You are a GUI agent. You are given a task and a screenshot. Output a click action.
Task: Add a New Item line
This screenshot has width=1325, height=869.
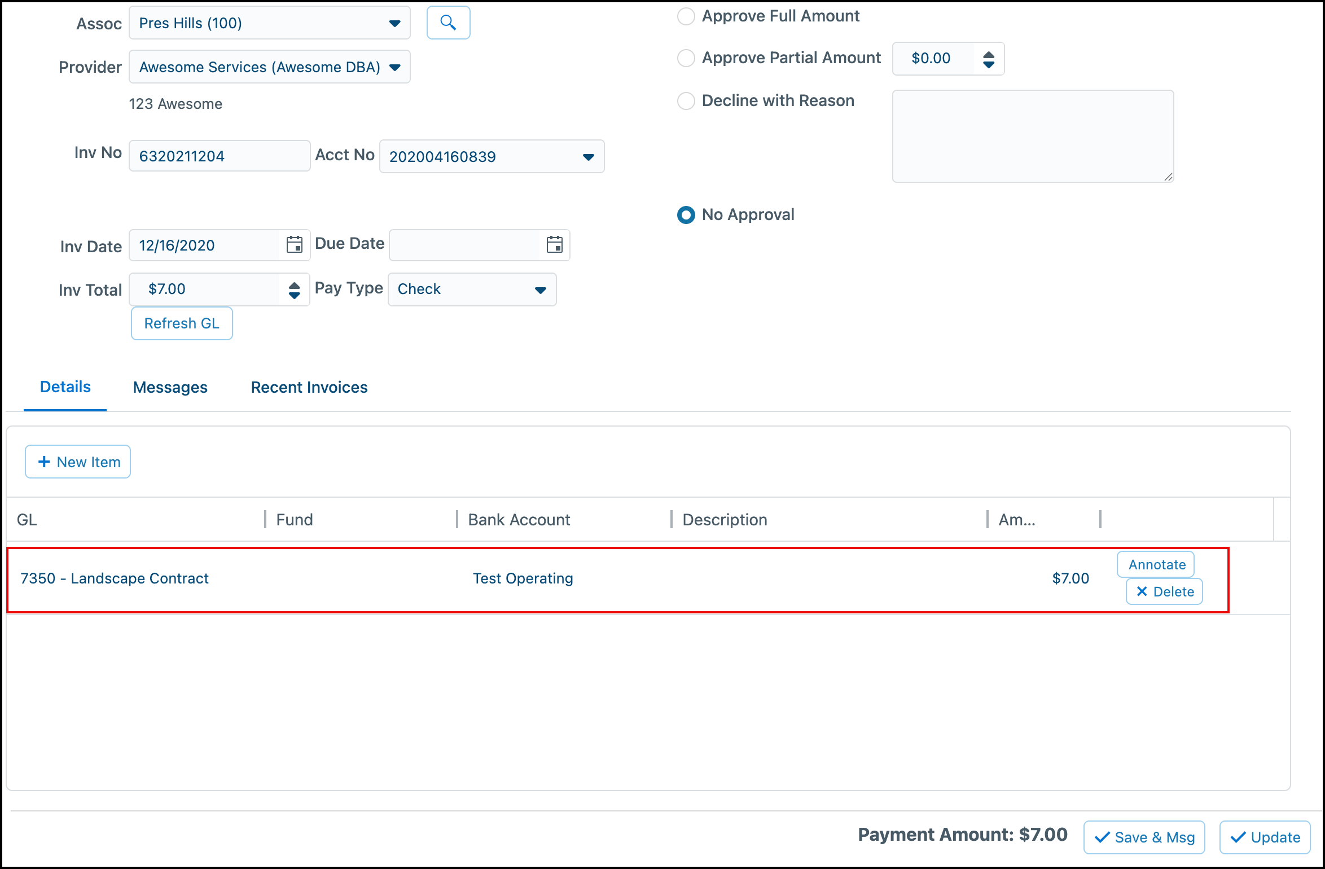click(x=78, y=462)
